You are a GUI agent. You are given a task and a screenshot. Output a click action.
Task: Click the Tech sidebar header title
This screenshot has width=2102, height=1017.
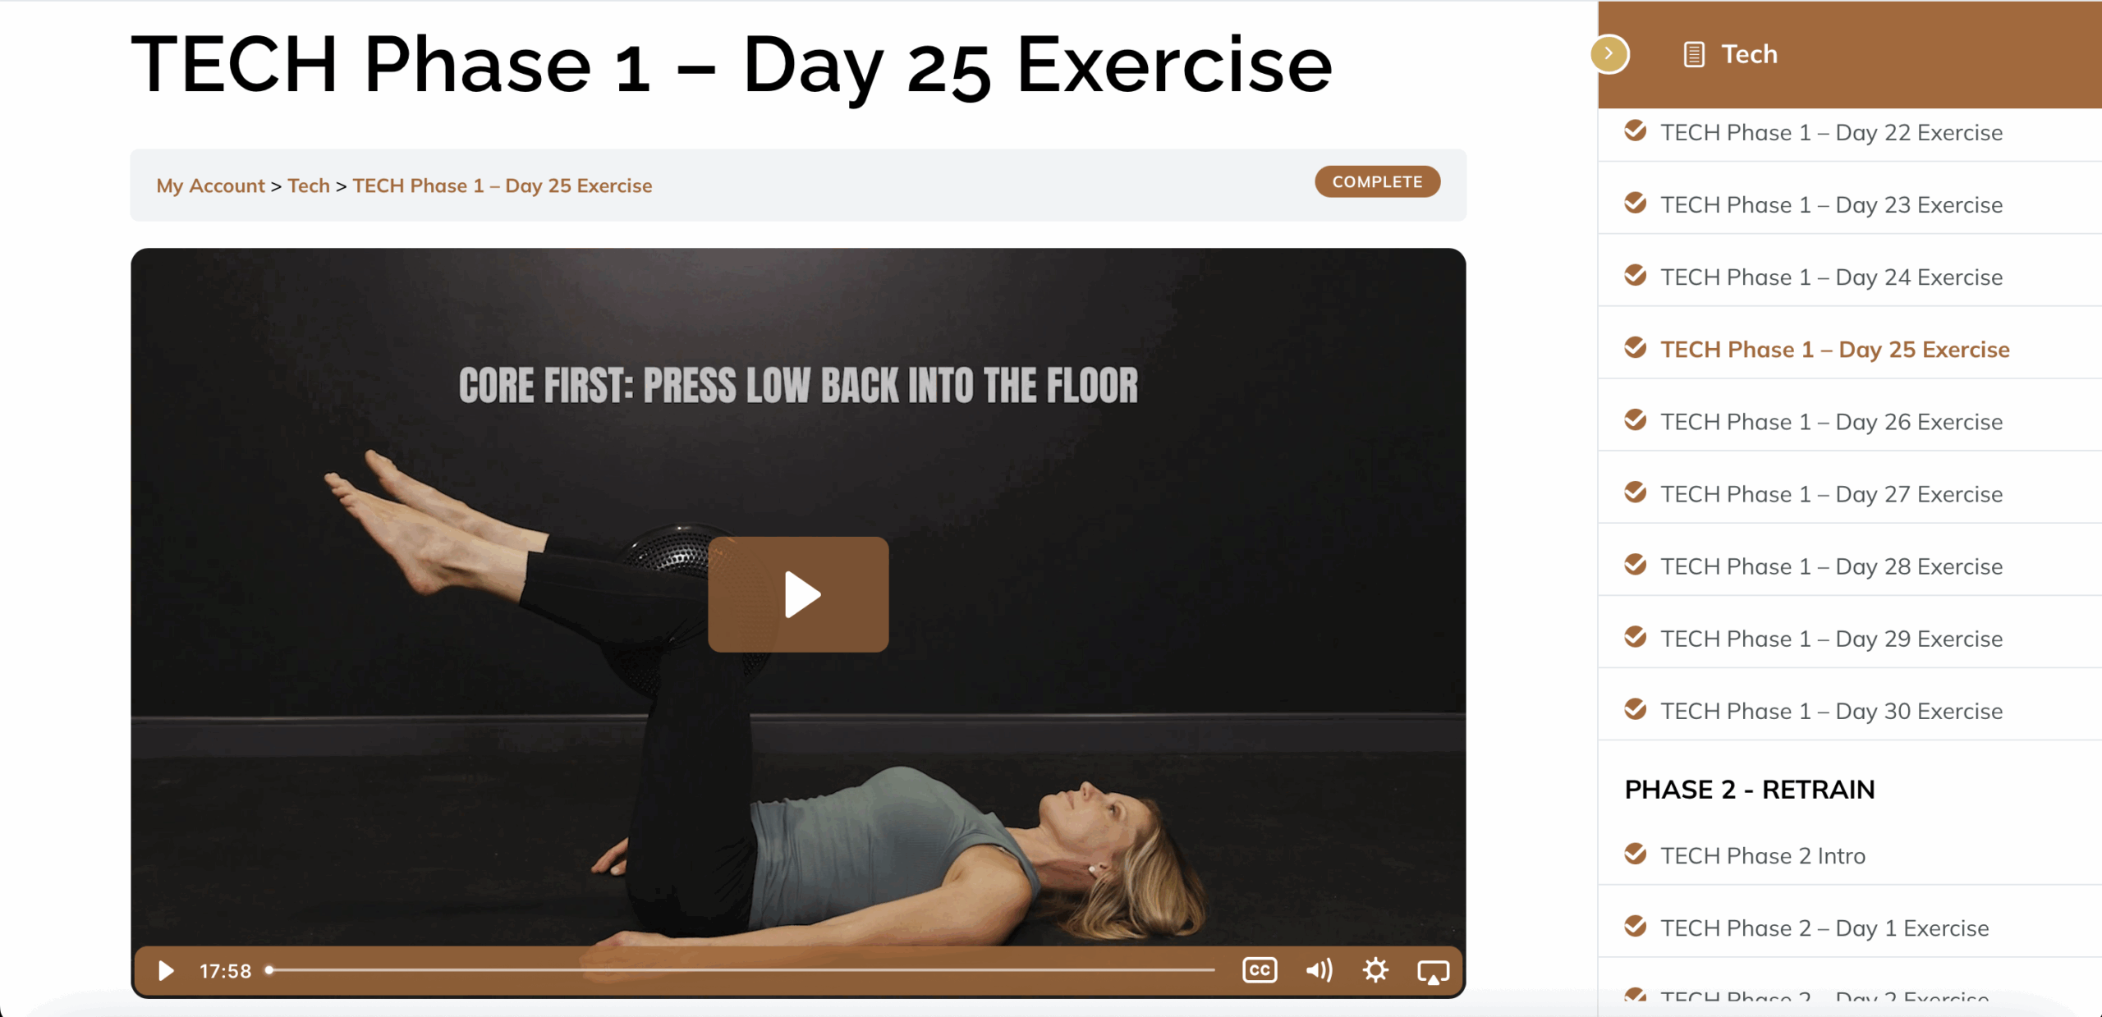pos(1749,54)
